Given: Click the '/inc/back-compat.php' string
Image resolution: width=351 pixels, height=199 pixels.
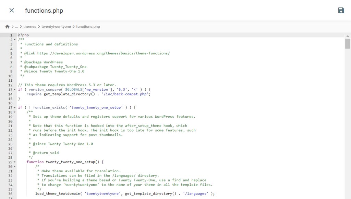Looking at the screenshot, I should [125, 94].
